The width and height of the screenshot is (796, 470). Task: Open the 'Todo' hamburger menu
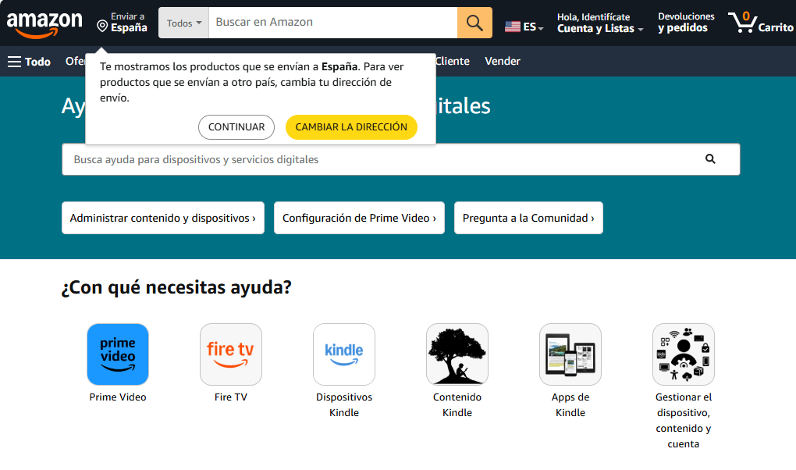[x=29, y=62]
